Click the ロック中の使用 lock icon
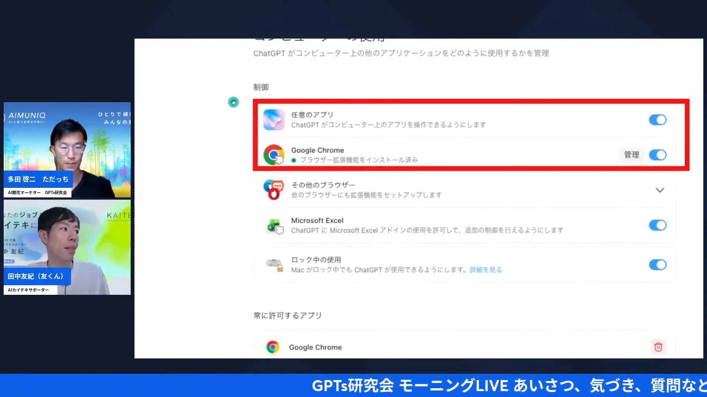This screenshot has height=397, width=707. pos(275,265)
